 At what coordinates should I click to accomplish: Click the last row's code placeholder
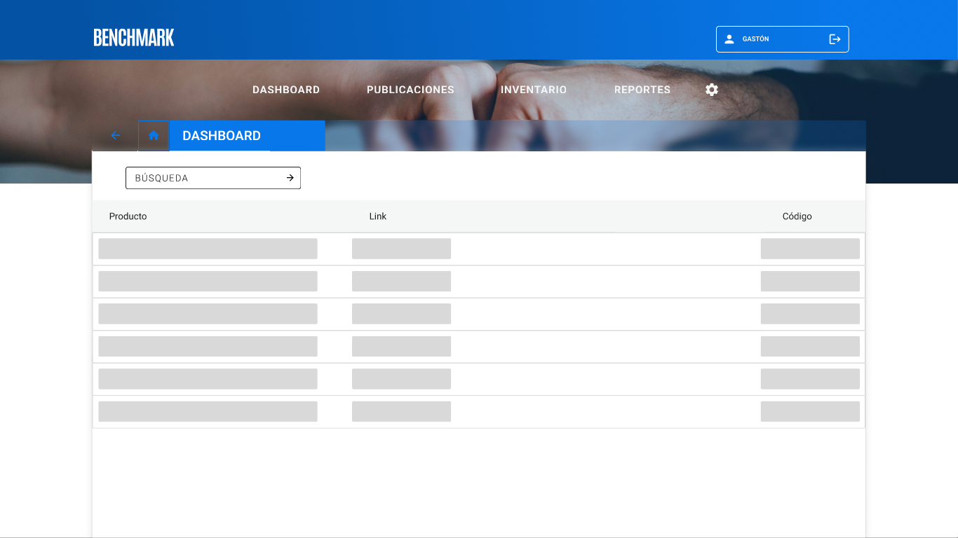[810, 411]
